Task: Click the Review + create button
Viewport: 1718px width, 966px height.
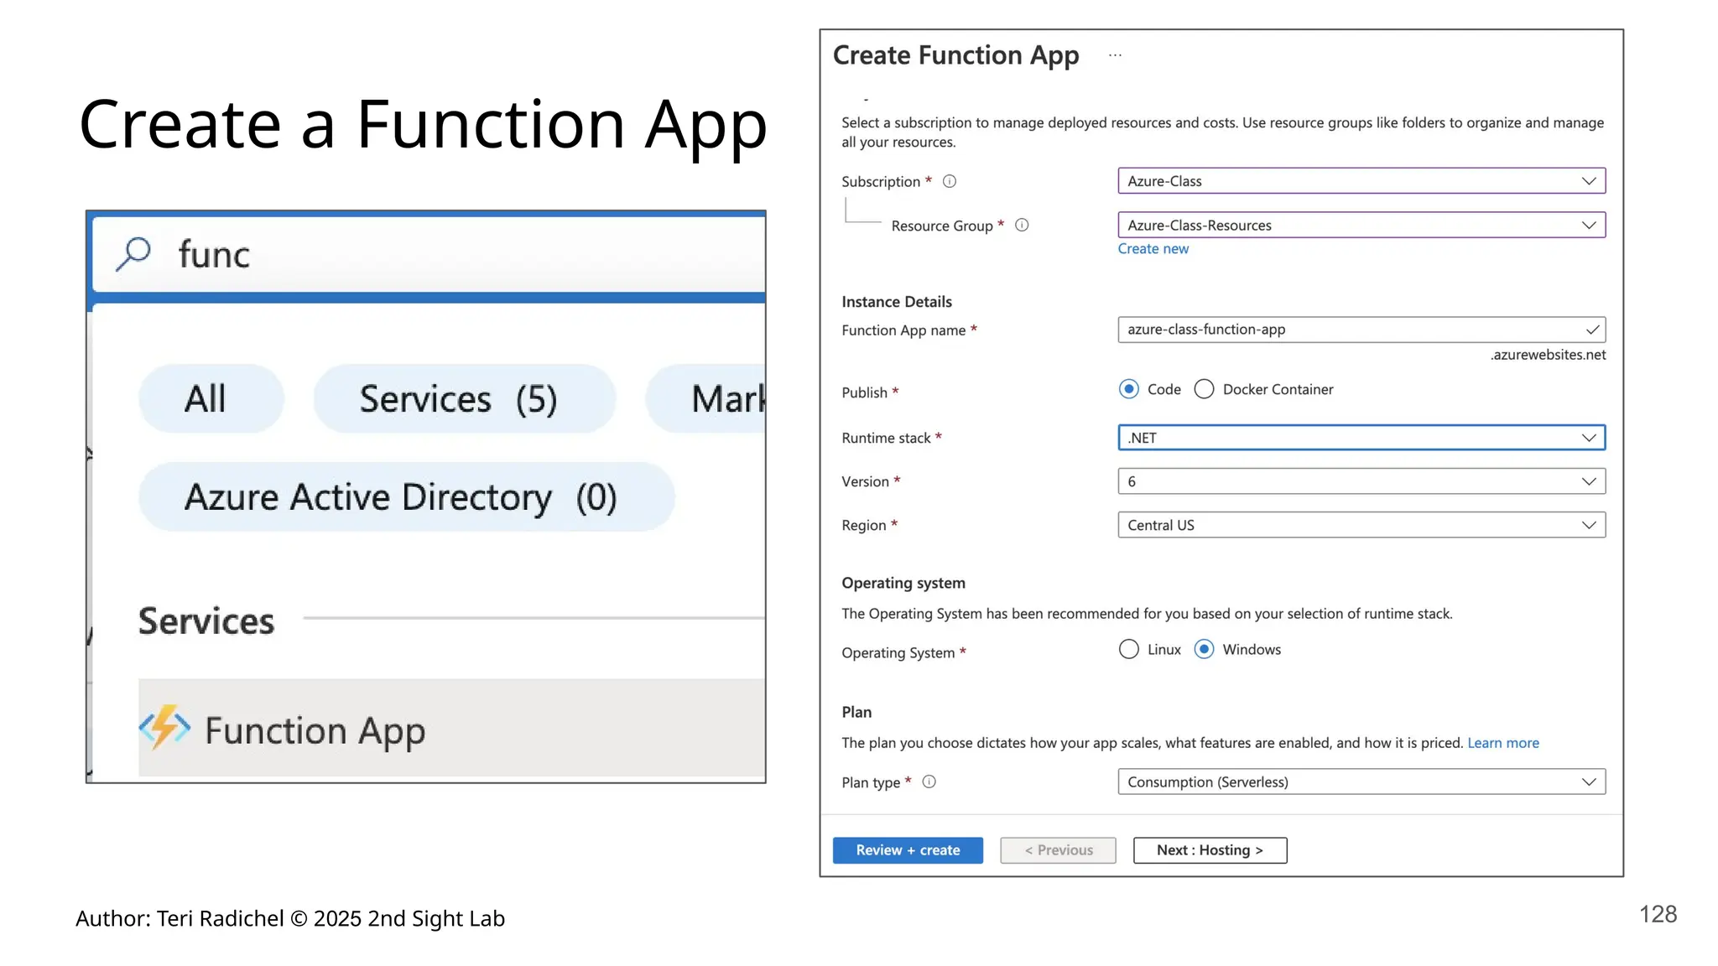Action: [x=908, y=850]
